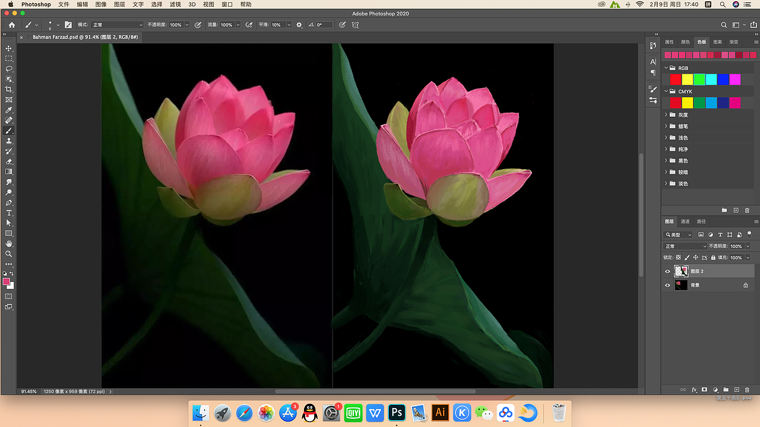760x427 pixels.
Task: Open Illustrator from the Dock
Action: click(440, 413)
